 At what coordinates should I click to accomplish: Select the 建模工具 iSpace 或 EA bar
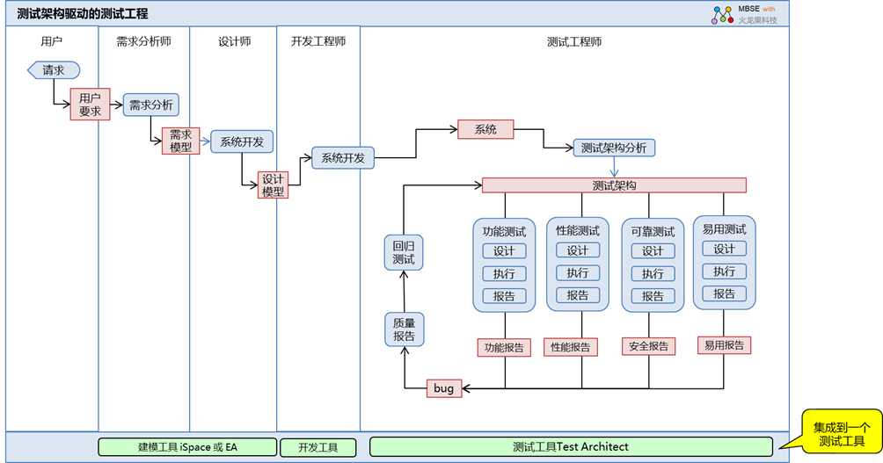click(187, 447)
